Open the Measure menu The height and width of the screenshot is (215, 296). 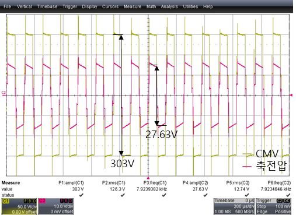coord(133,6)
